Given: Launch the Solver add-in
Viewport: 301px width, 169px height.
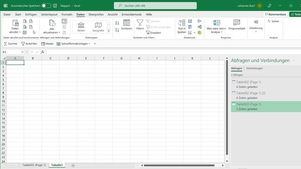Looking at the screenshot, I should 273,21.
